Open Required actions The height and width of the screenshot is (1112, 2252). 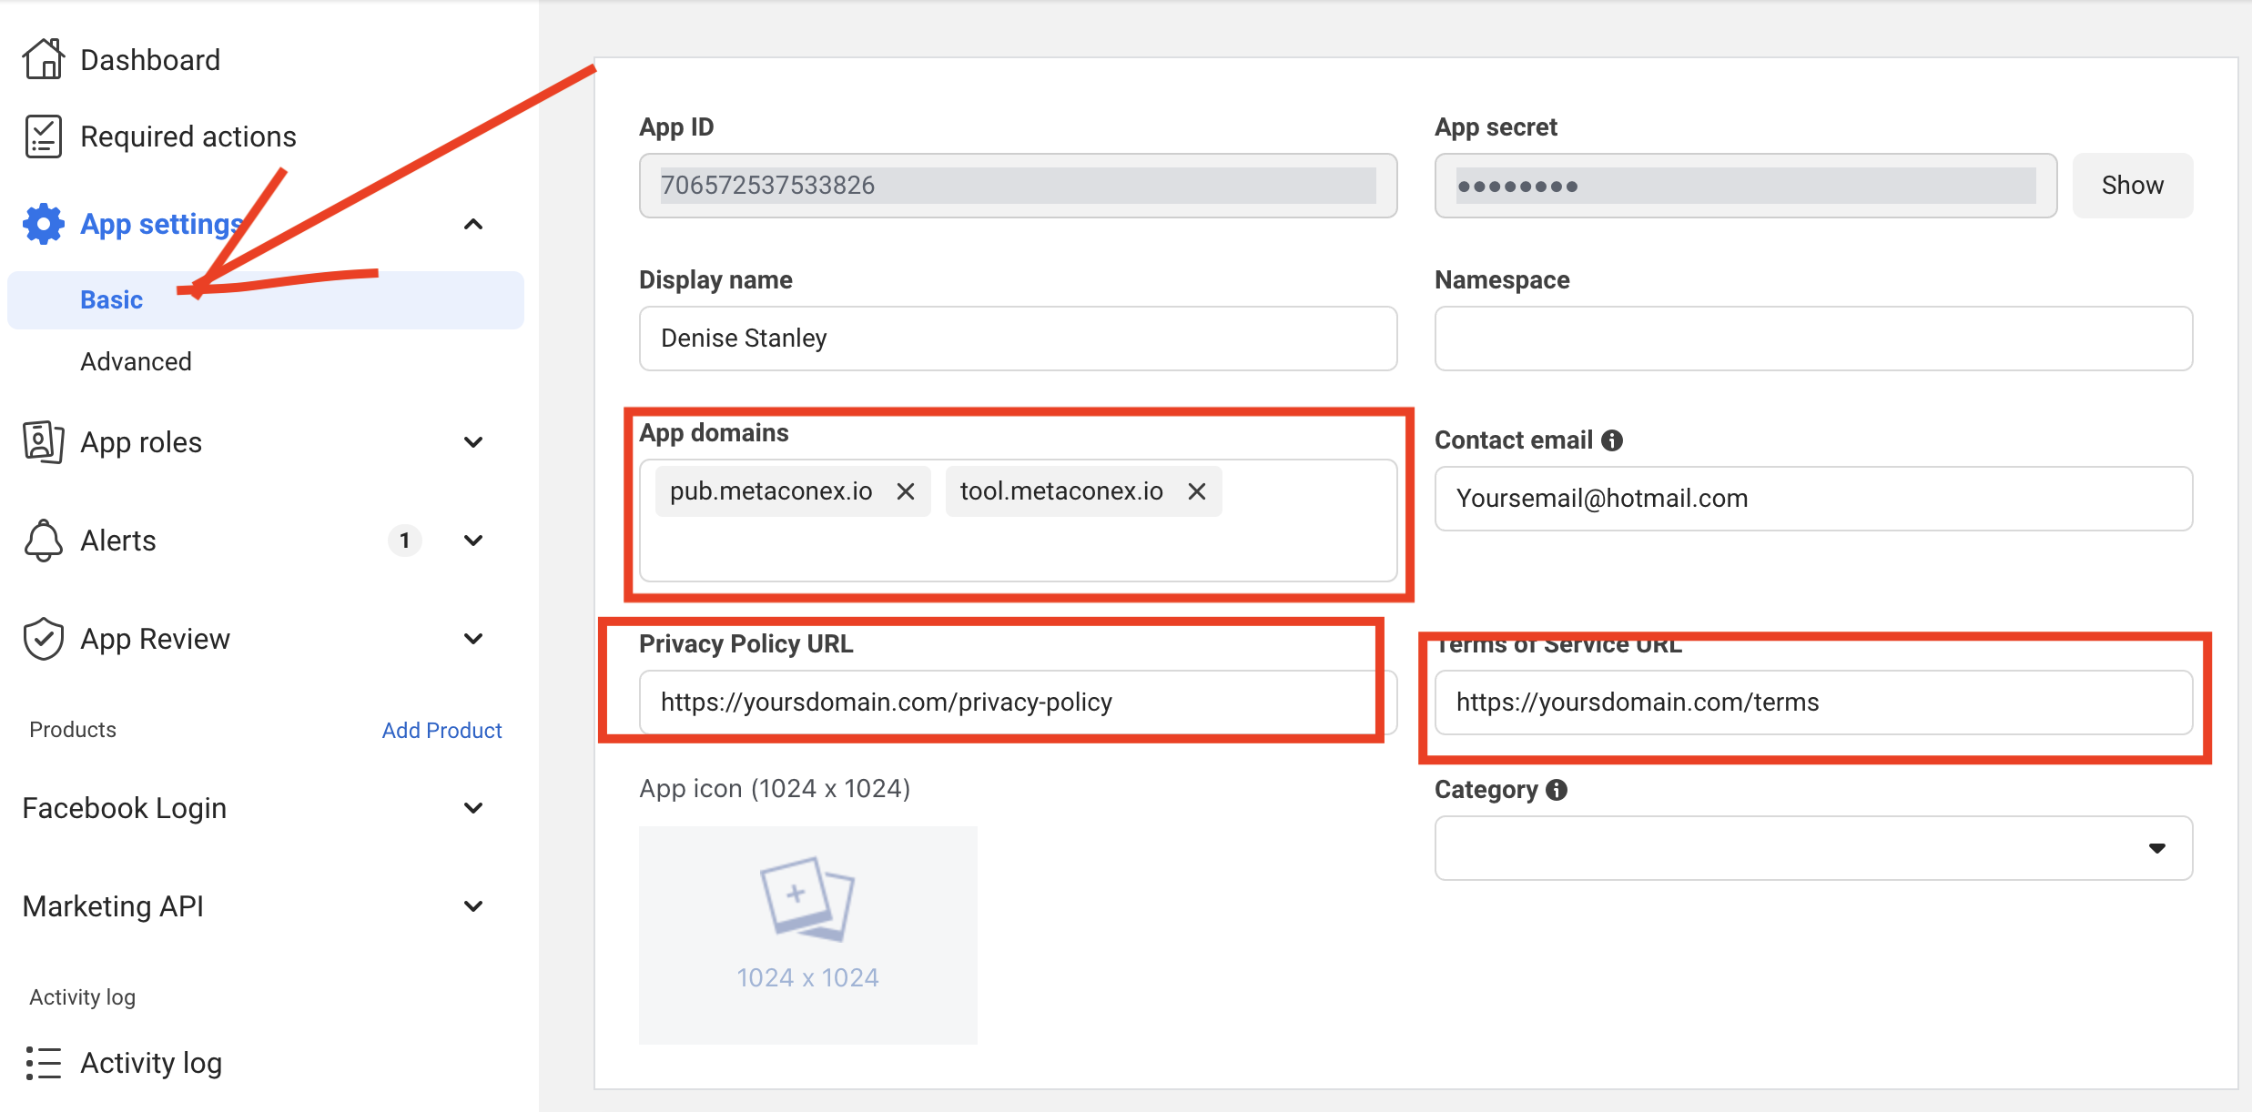[x=188, y=136]
